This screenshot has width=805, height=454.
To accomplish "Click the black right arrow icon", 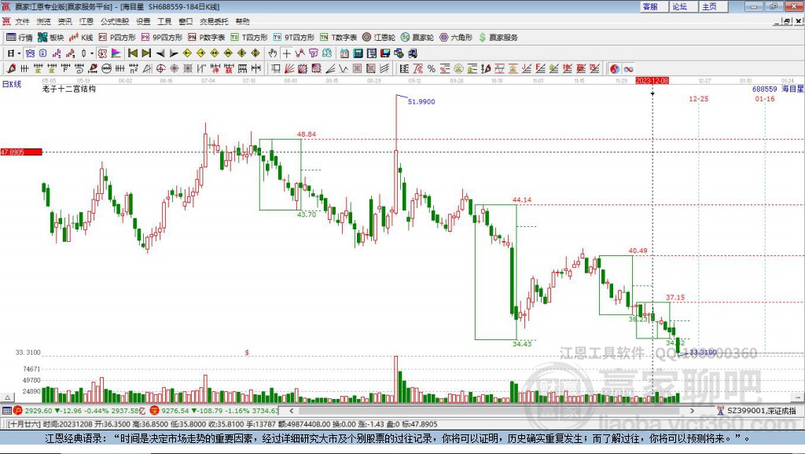I will click(x=174, y=53).
